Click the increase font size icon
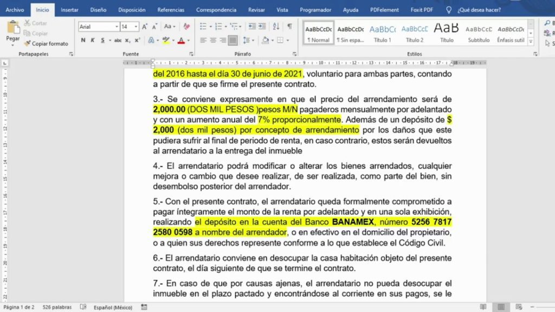This screenshot has height=312, width=555. [145, 27]
